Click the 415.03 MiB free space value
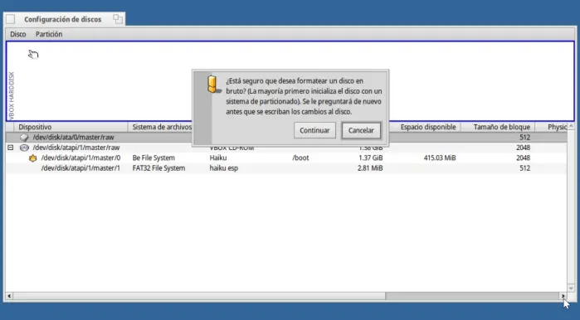Viewport: 580px width, 320px height. click(x=440, y=158)
